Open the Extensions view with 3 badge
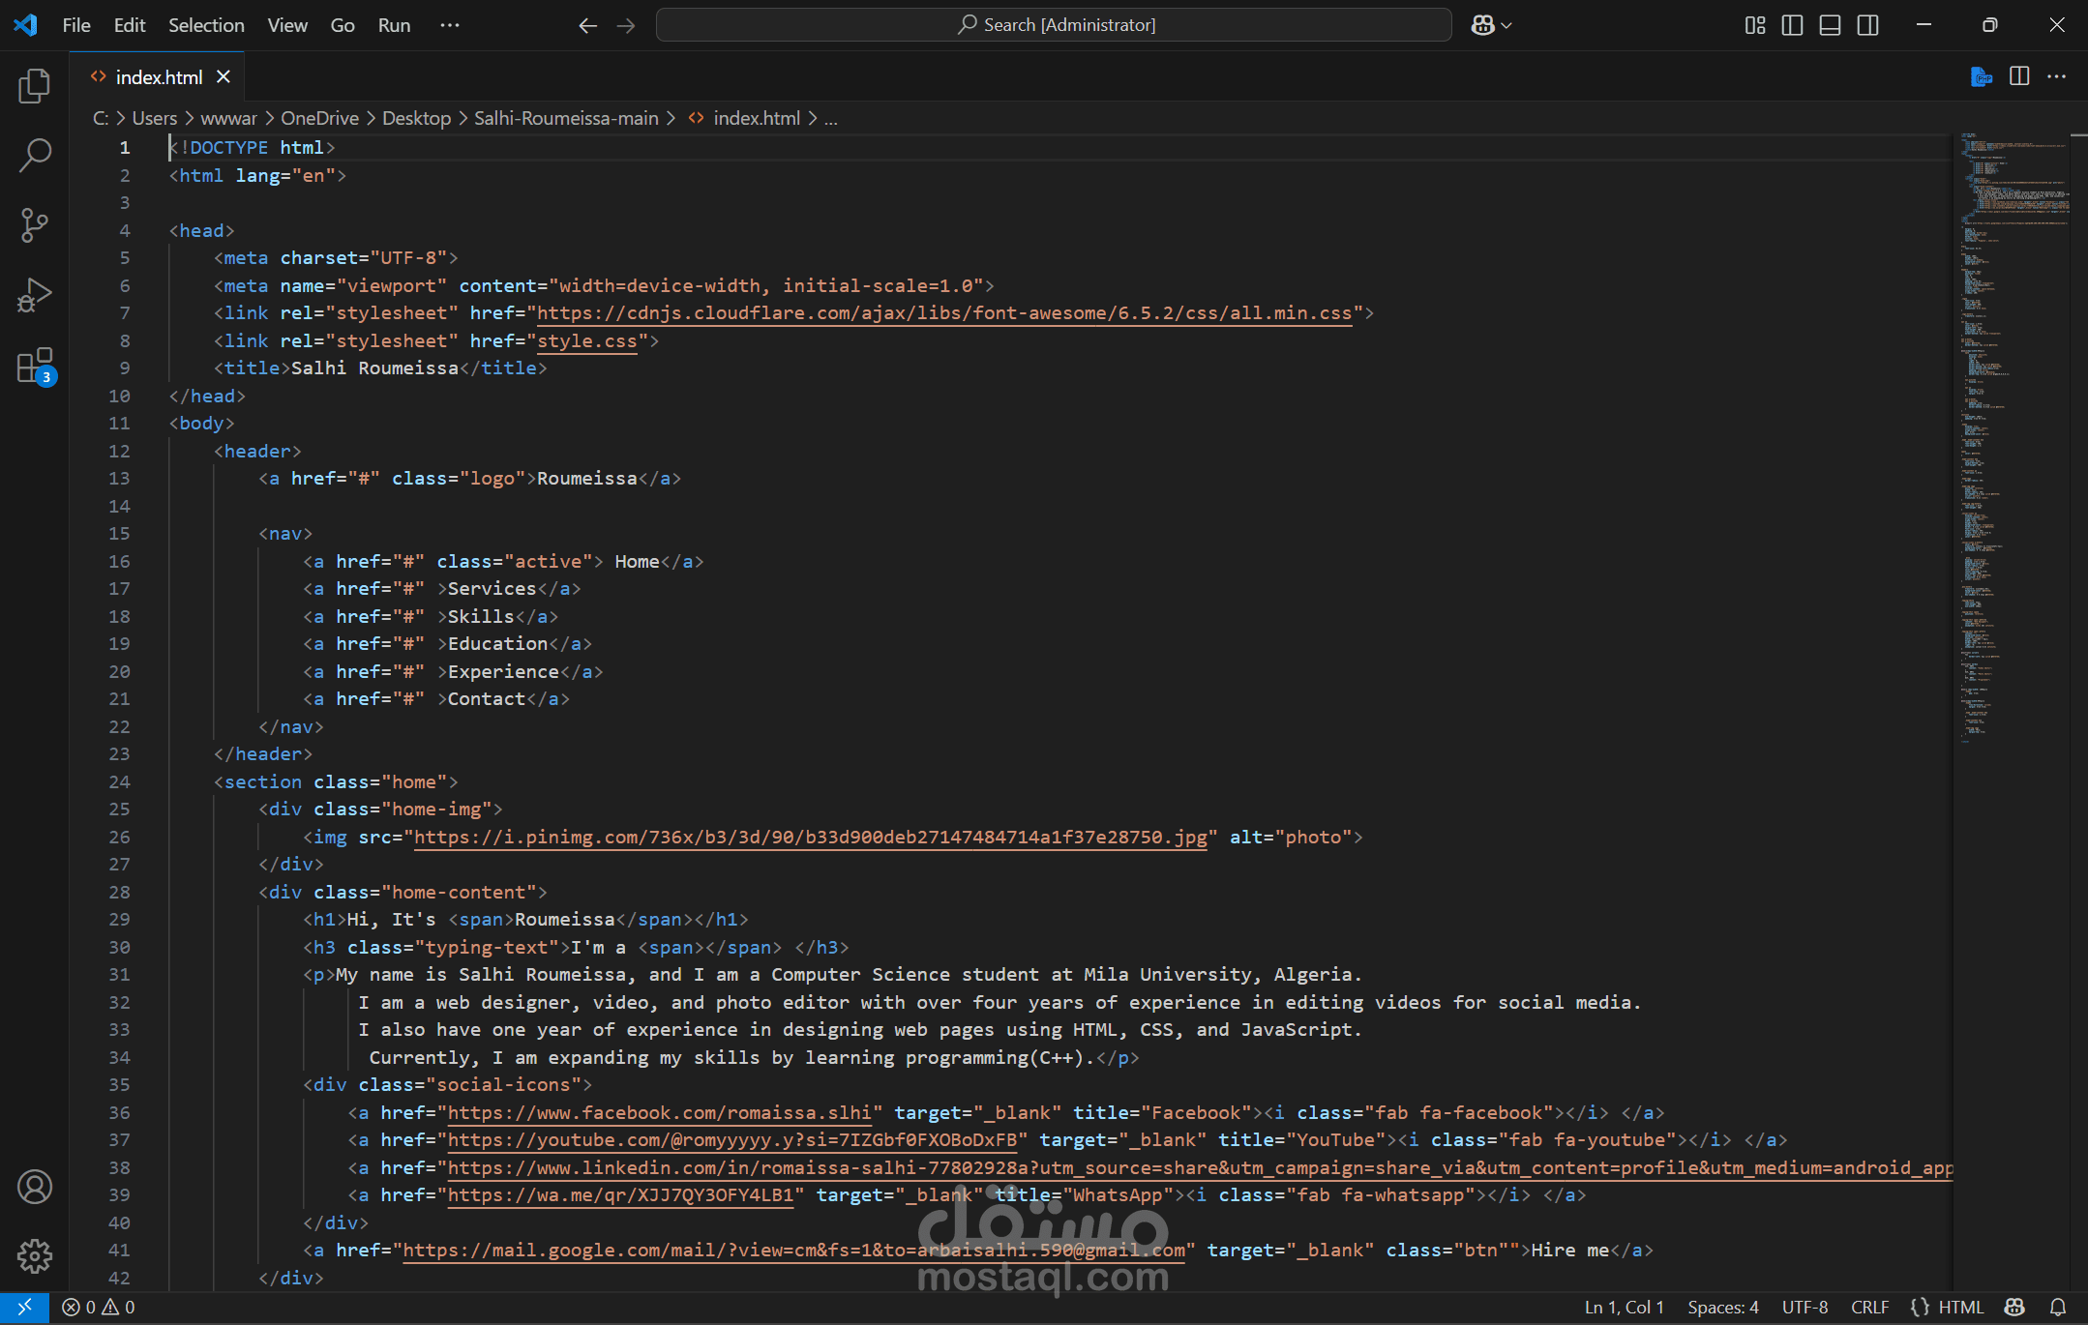 coord(35,366)
